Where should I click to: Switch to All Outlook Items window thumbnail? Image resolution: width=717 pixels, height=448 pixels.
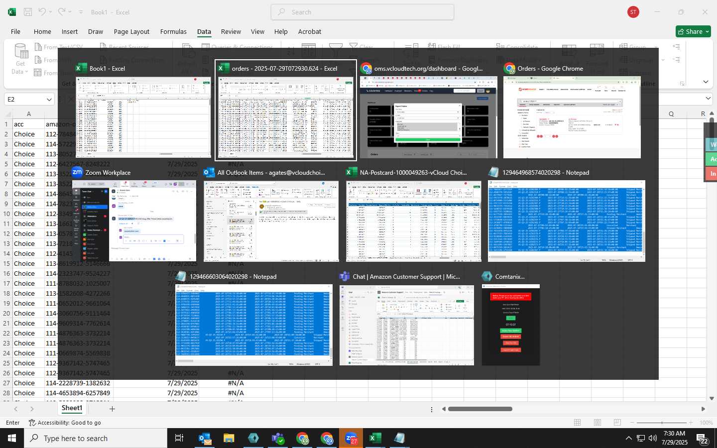[x=271, y=215]
